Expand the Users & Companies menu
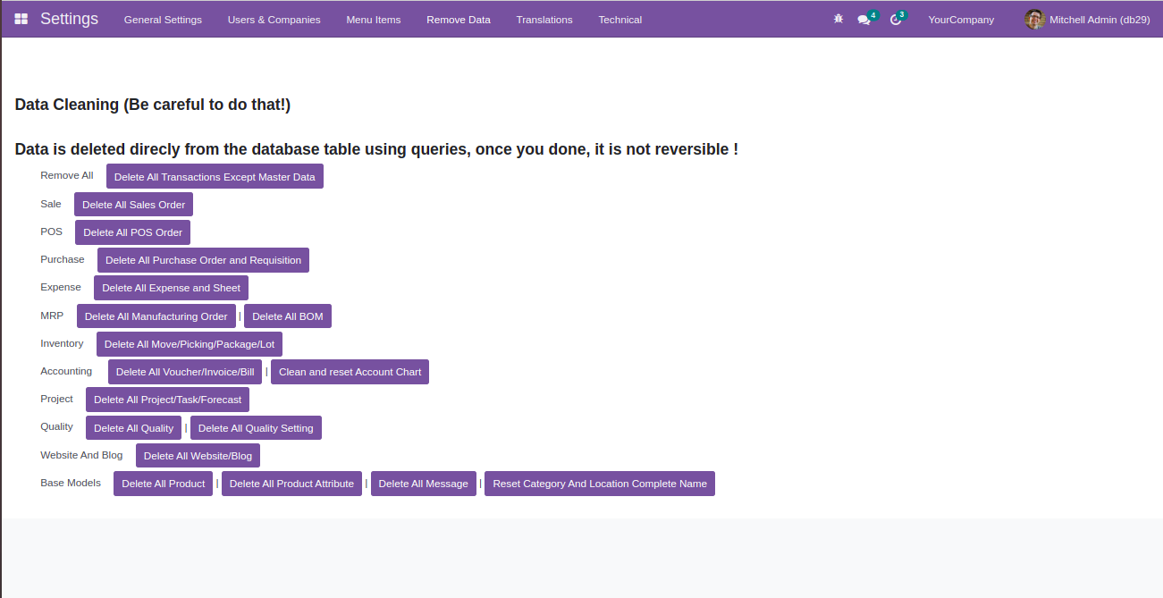The height and width of the screenshot is (598, 1163). pos(274,20)
